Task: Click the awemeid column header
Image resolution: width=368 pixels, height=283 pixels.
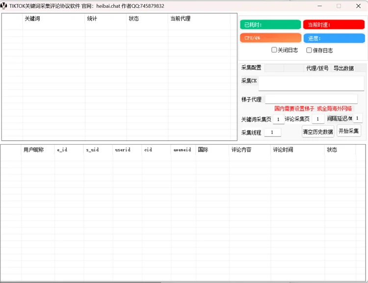Action: [184, 150]
